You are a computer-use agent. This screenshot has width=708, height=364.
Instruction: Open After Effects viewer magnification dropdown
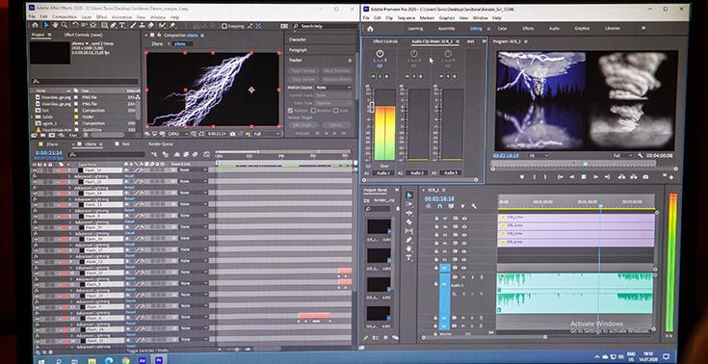tap(177, 134)
